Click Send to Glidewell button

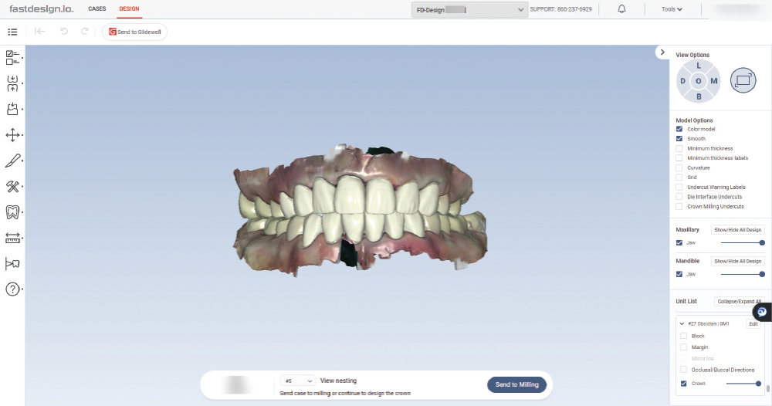click(x=134, y=32)
